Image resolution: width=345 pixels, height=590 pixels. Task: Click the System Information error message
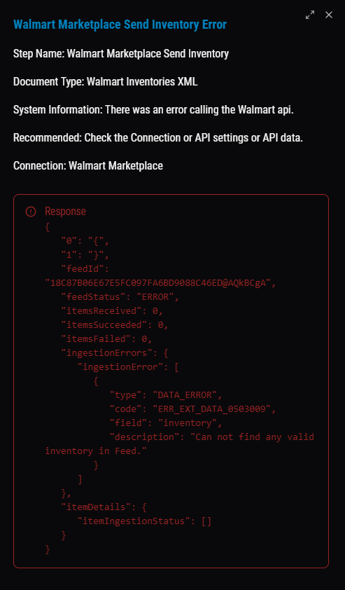(x=153, y=110)
